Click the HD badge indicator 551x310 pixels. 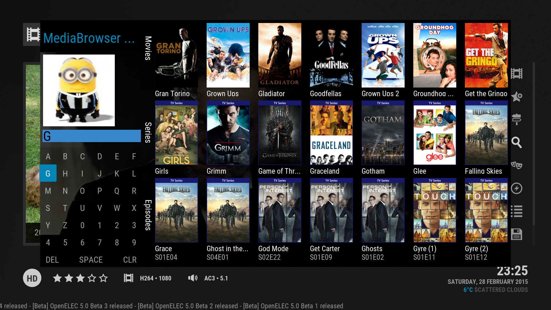(x=32, y=278)
